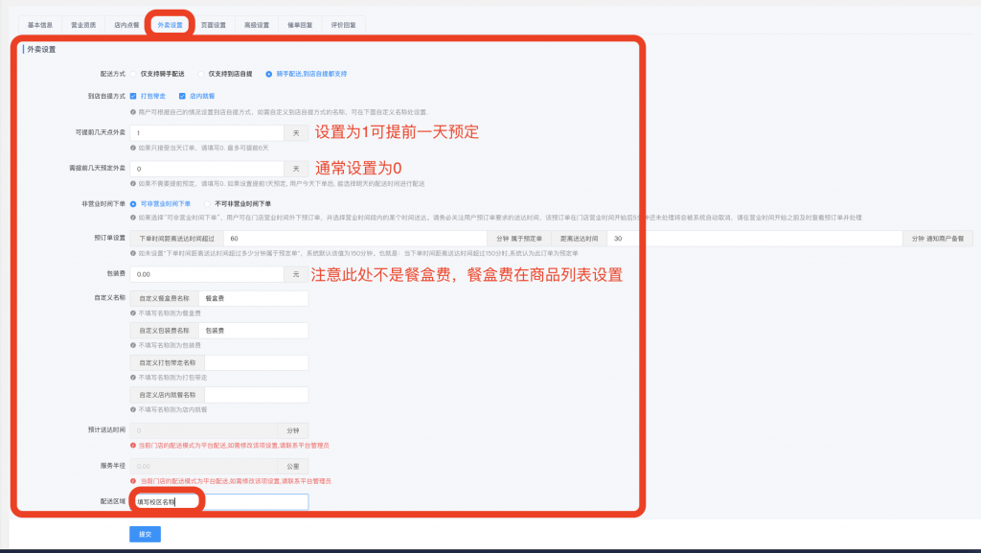Open the 页面设置 tab
Image resolution: width=981 pixels, height=553 pixels.
[214, 25]
